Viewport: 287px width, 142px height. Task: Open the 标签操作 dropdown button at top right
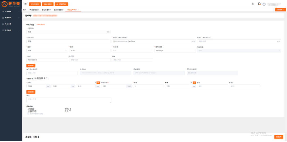coord(280,10)
